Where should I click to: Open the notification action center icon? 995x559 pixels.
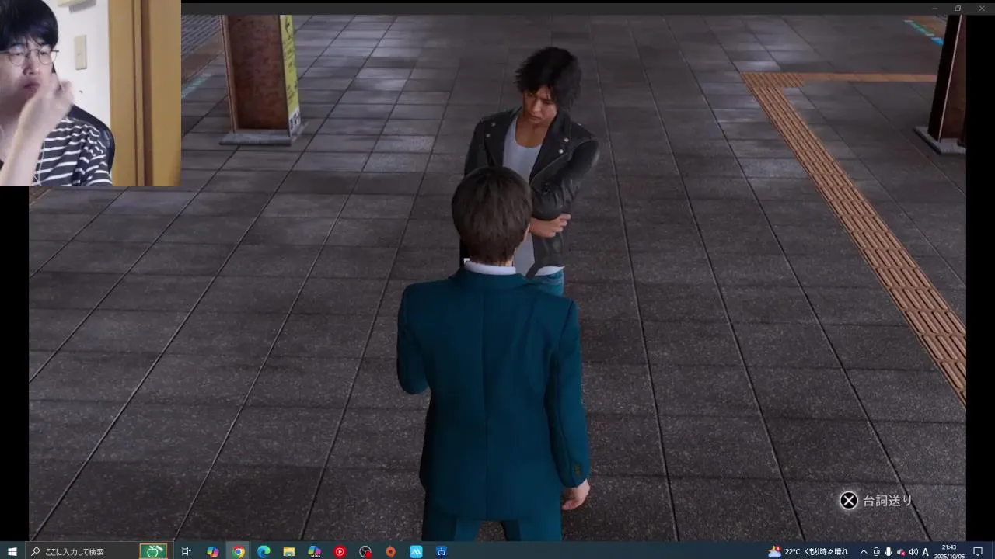tap(978, 551)
